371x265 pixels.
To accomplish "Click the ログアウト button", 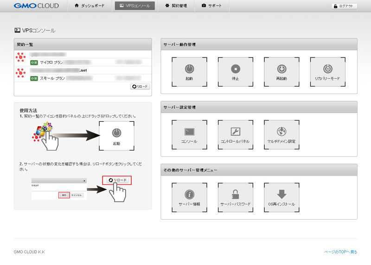I will (344, 6).
